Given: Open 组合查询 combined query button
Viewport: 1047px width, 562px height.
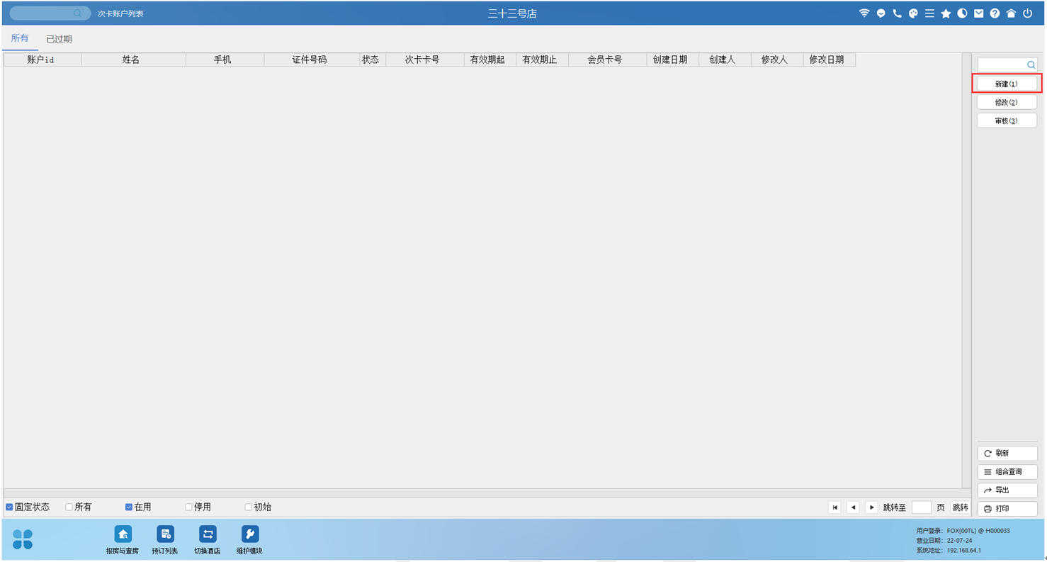Looking at the screenshot, I should [1007, 472].
